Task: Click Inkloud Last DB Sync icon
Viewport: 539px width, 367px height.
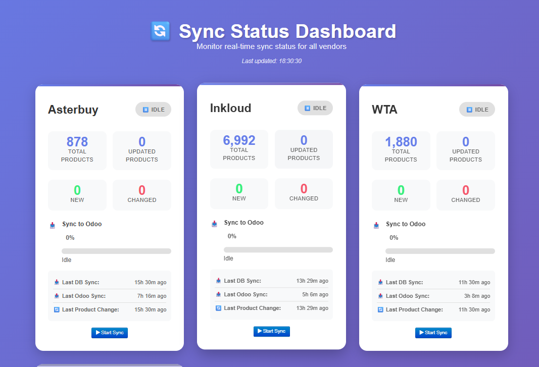Action: pos(218,281)
